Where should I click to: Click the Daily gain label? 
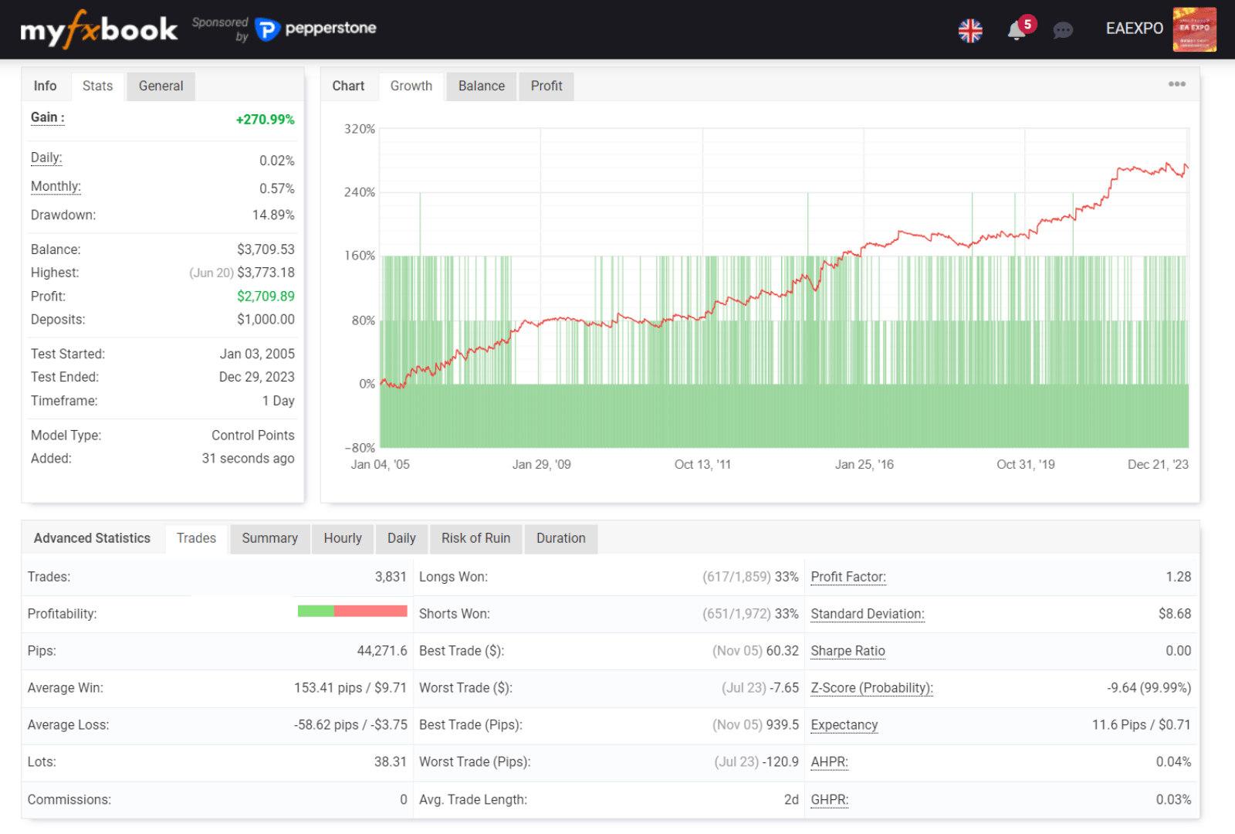pyautogui.click(x=46, y=158)
